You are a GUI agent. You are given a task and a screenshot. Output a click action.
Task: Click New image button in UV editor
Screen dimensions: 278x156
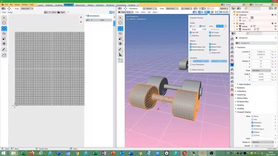[53, 12]
